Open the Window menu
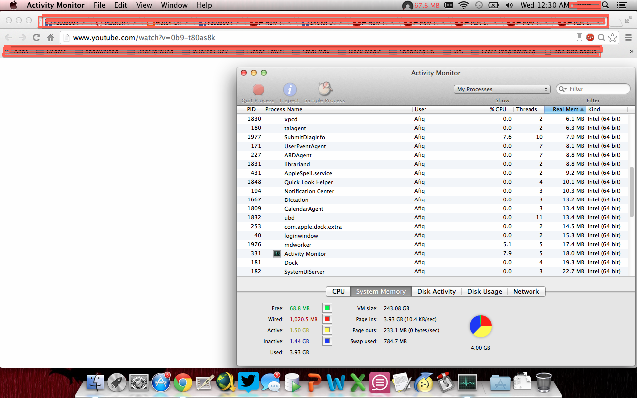This screenshot has width=637, height=398. pyautogui.click(x=174, y=5)
